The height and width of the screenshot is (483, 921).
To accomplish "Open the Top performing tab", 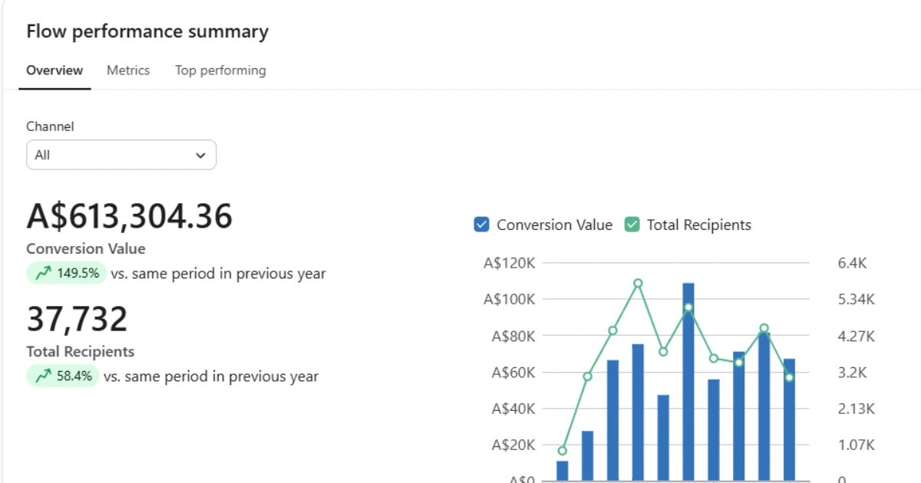I will tap(220, 71).
